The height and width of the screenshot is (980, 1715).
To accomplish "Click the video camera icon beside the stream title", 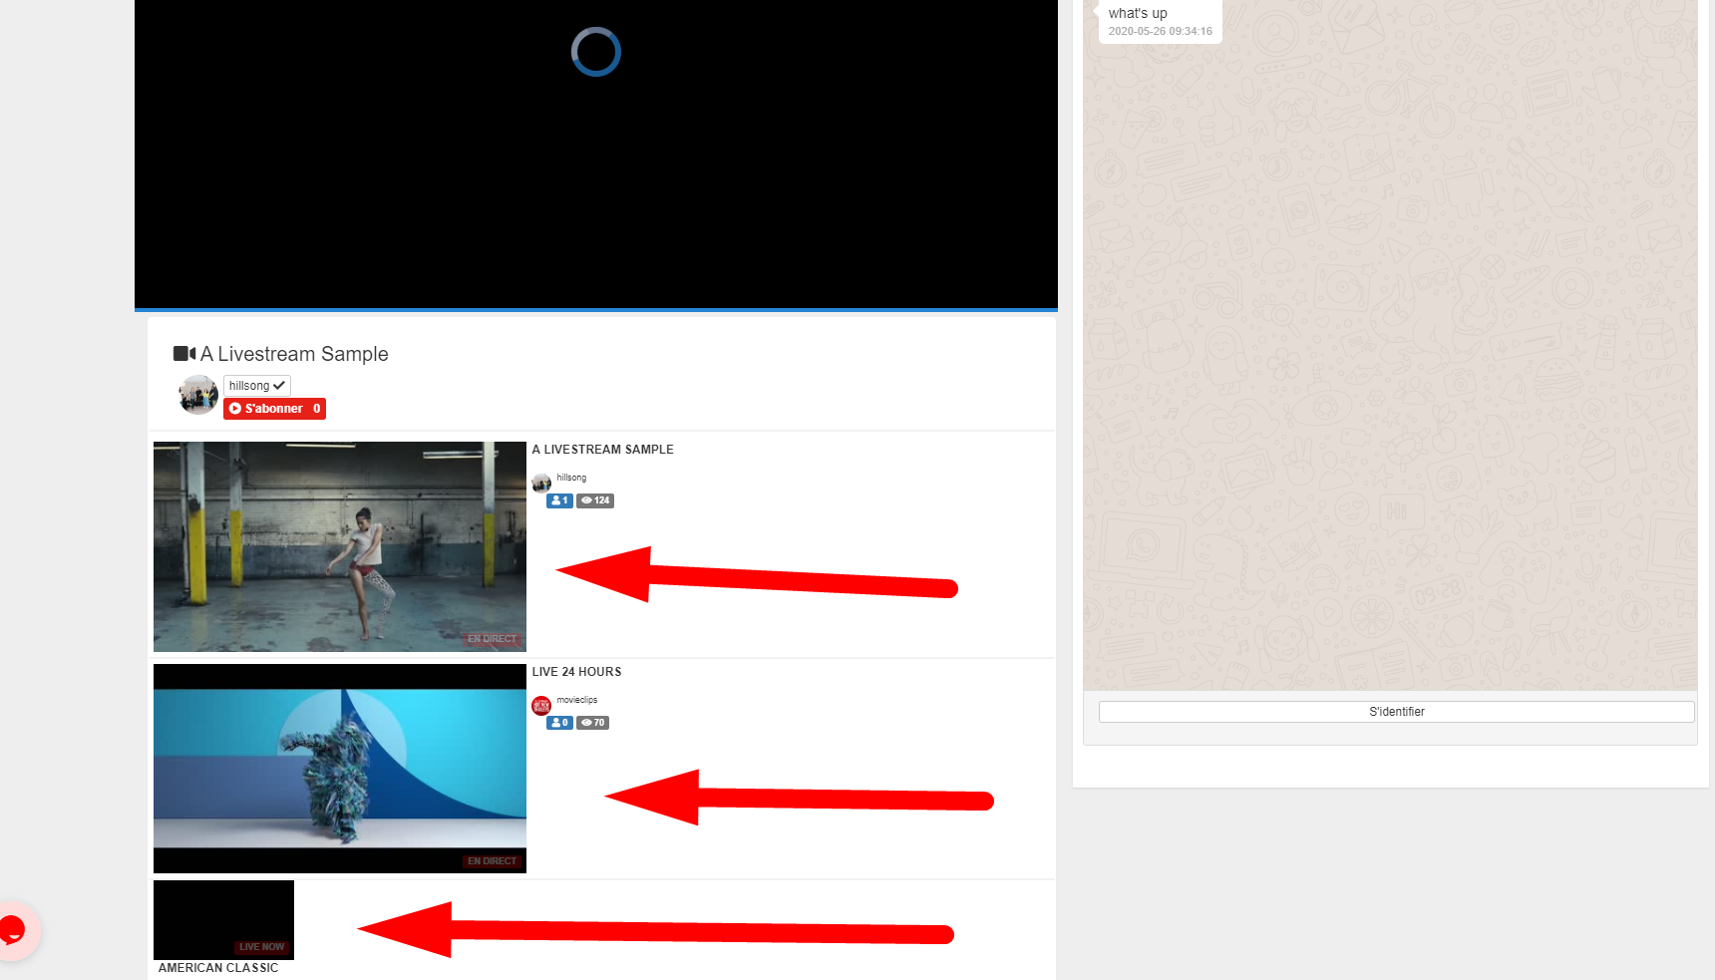I will [x=185, y=353].
